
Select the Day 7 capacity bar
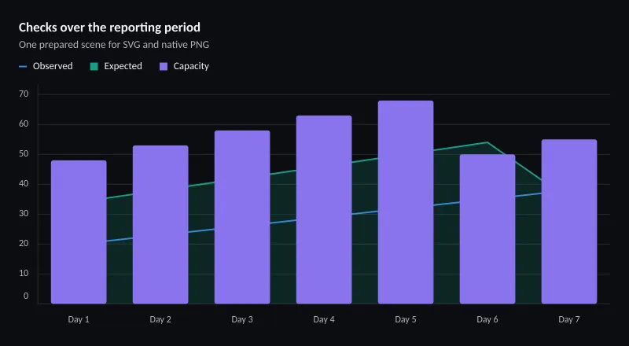click(x=569, y=222)
